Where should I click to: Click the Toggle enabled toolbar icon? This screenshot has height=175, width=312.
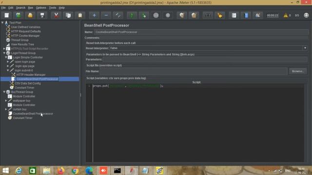click(x=118, y=15)
